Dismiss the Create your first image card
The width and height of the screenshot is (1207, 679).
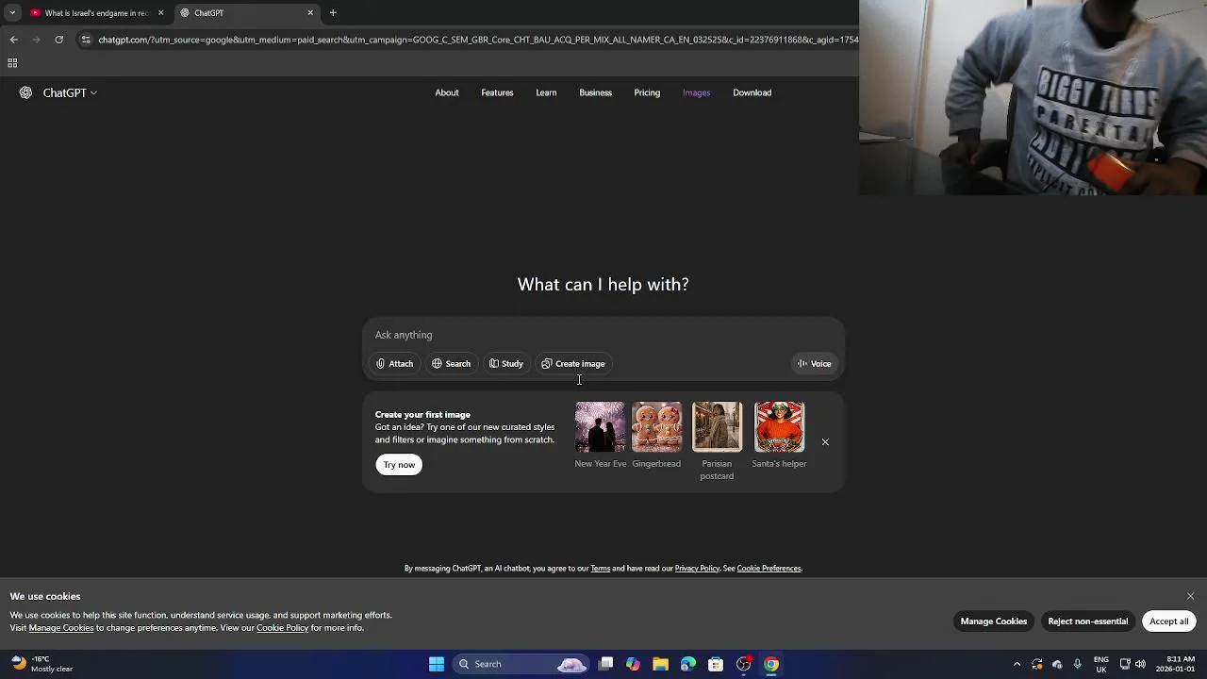[825, 442]
